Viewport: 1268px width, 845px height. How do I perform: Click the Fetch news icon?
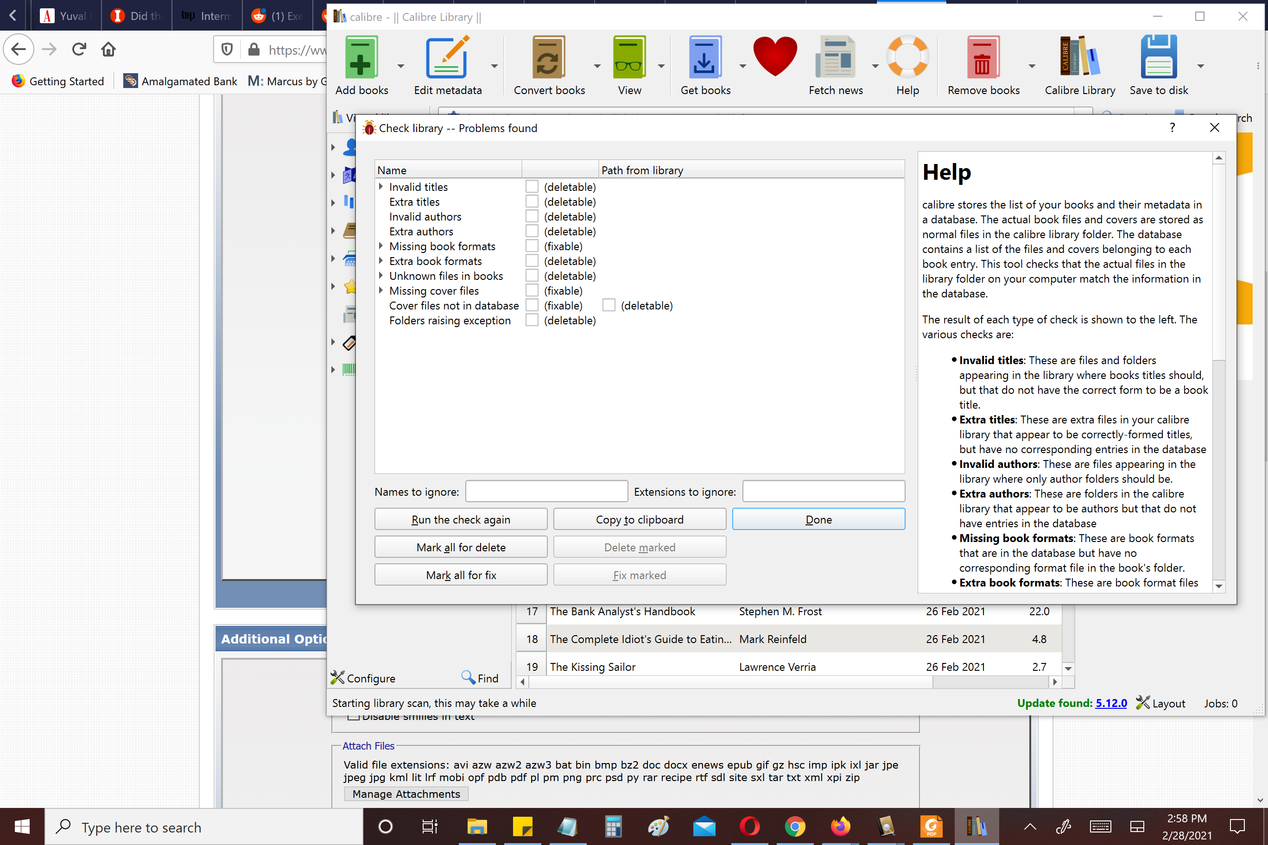point(835,57)
